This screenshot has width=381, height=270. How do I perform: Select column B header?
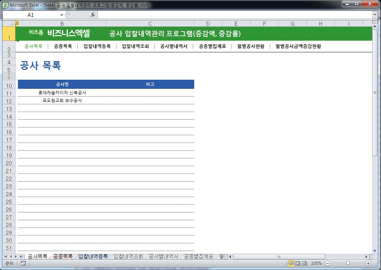point(62,24)
